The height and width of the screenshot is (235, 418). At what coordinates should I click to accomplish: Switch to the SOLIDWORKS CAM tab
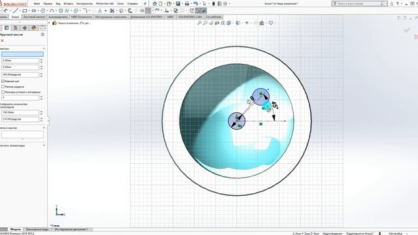point(190,17)
